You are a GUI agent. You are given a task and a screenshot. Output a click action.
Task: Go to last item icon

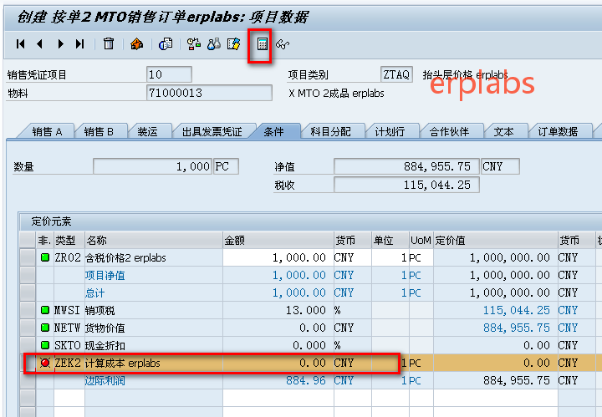tap(79, 44)
